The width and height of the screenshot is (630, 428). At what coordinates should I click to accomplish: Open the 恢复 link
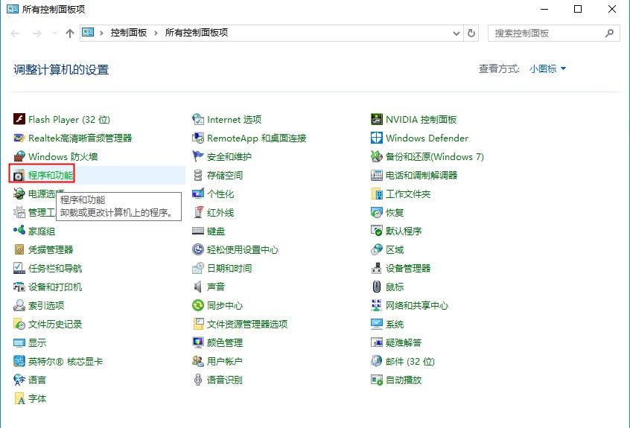click(395, 212)
